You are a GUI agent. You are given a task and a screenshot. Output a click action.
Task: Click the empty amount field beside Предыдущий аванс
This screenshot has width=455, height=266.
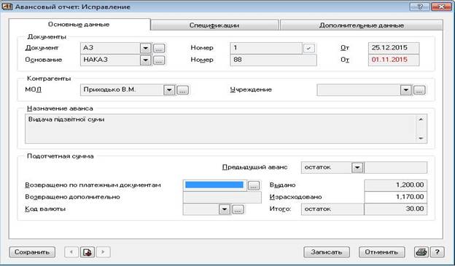395,168
